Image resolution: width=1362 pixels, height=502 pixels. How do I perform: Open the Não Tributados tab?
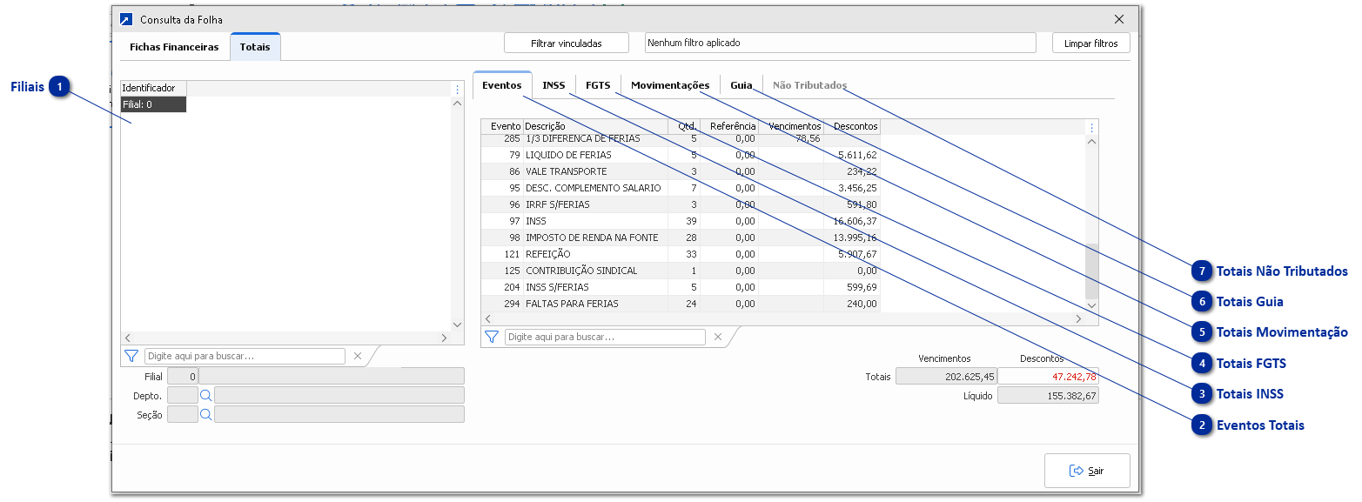coord(809,85)
